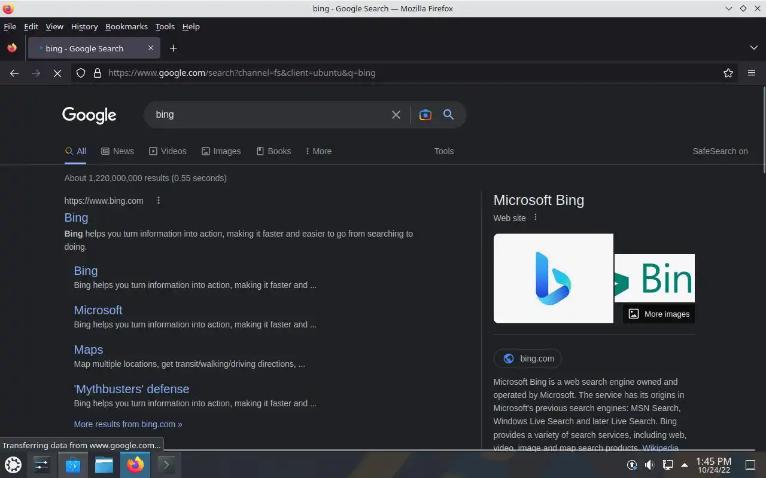Open Google search Tools filter
Screen dimensions: 766x478
pos(444,151)
